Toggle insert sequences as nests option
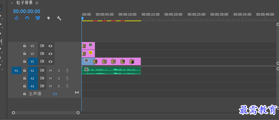 (x=16, y=18)
